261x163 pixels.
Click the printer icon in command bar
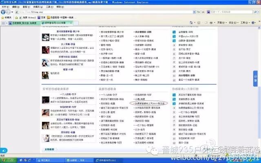211,23
